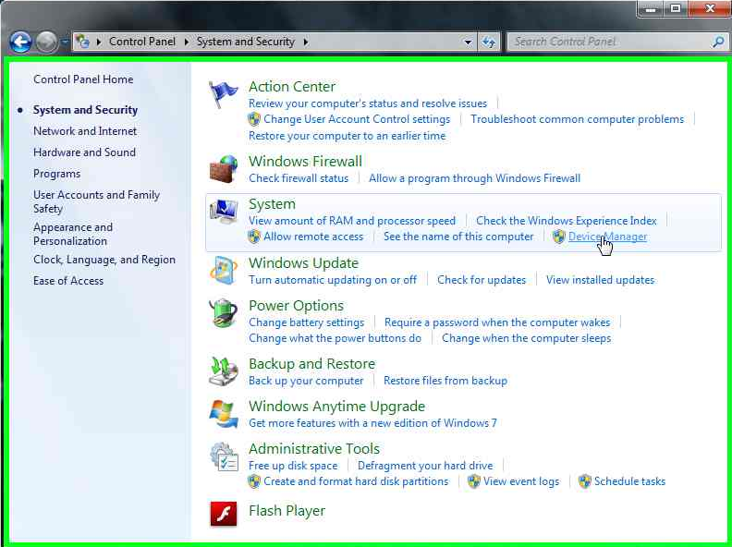
Task: Open the Power Options heading
Action: (x=296, y=305)
